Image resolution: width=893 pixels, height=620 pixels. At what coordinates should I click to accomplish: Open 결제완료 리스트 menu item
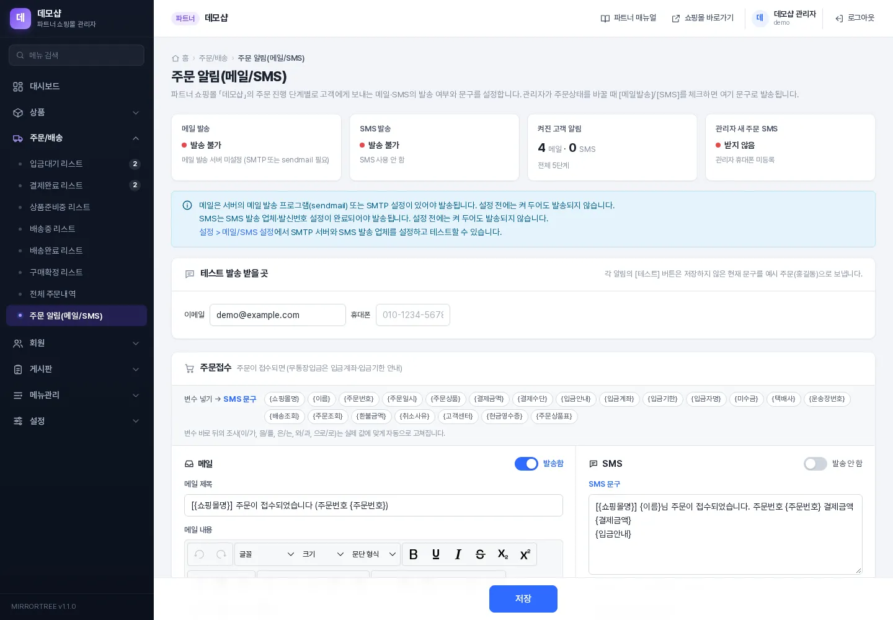[x=76, y=185]
